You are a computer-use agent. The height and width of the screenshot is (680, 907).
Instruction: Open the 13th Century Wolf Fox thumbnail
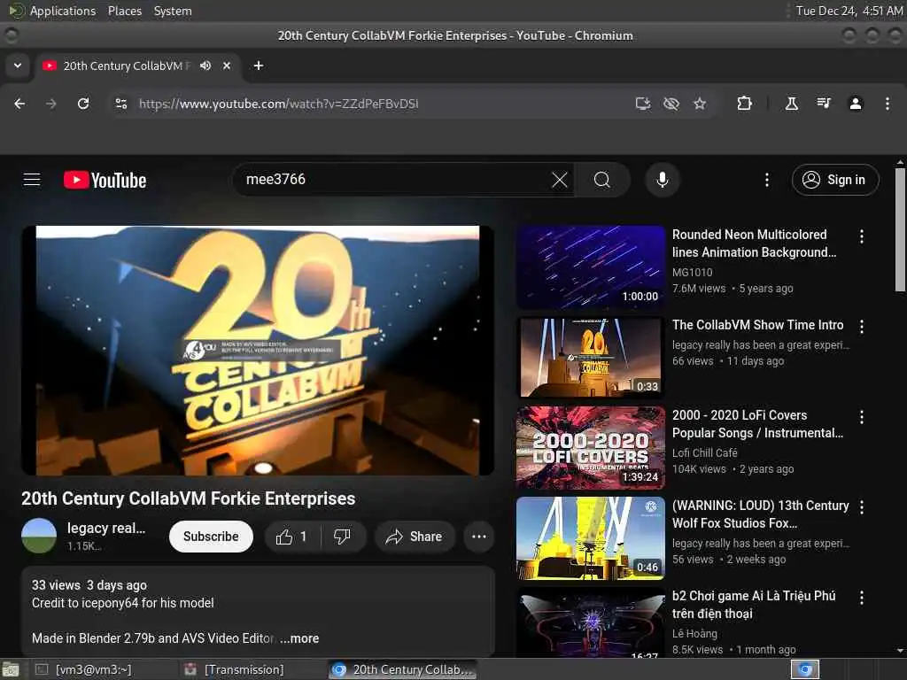tap(591, 537)
